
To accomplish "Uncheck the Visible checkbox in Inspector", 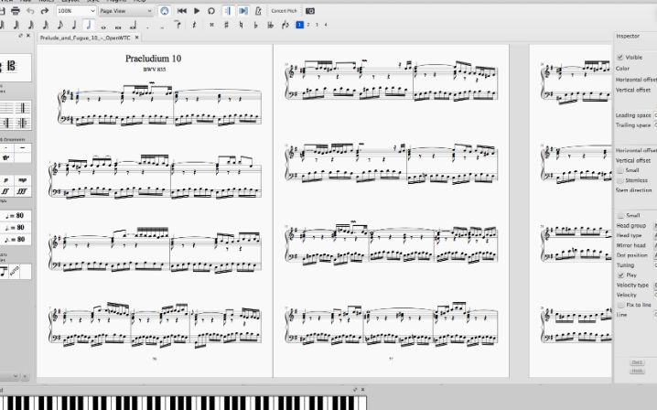I will (x=620, y=57).
